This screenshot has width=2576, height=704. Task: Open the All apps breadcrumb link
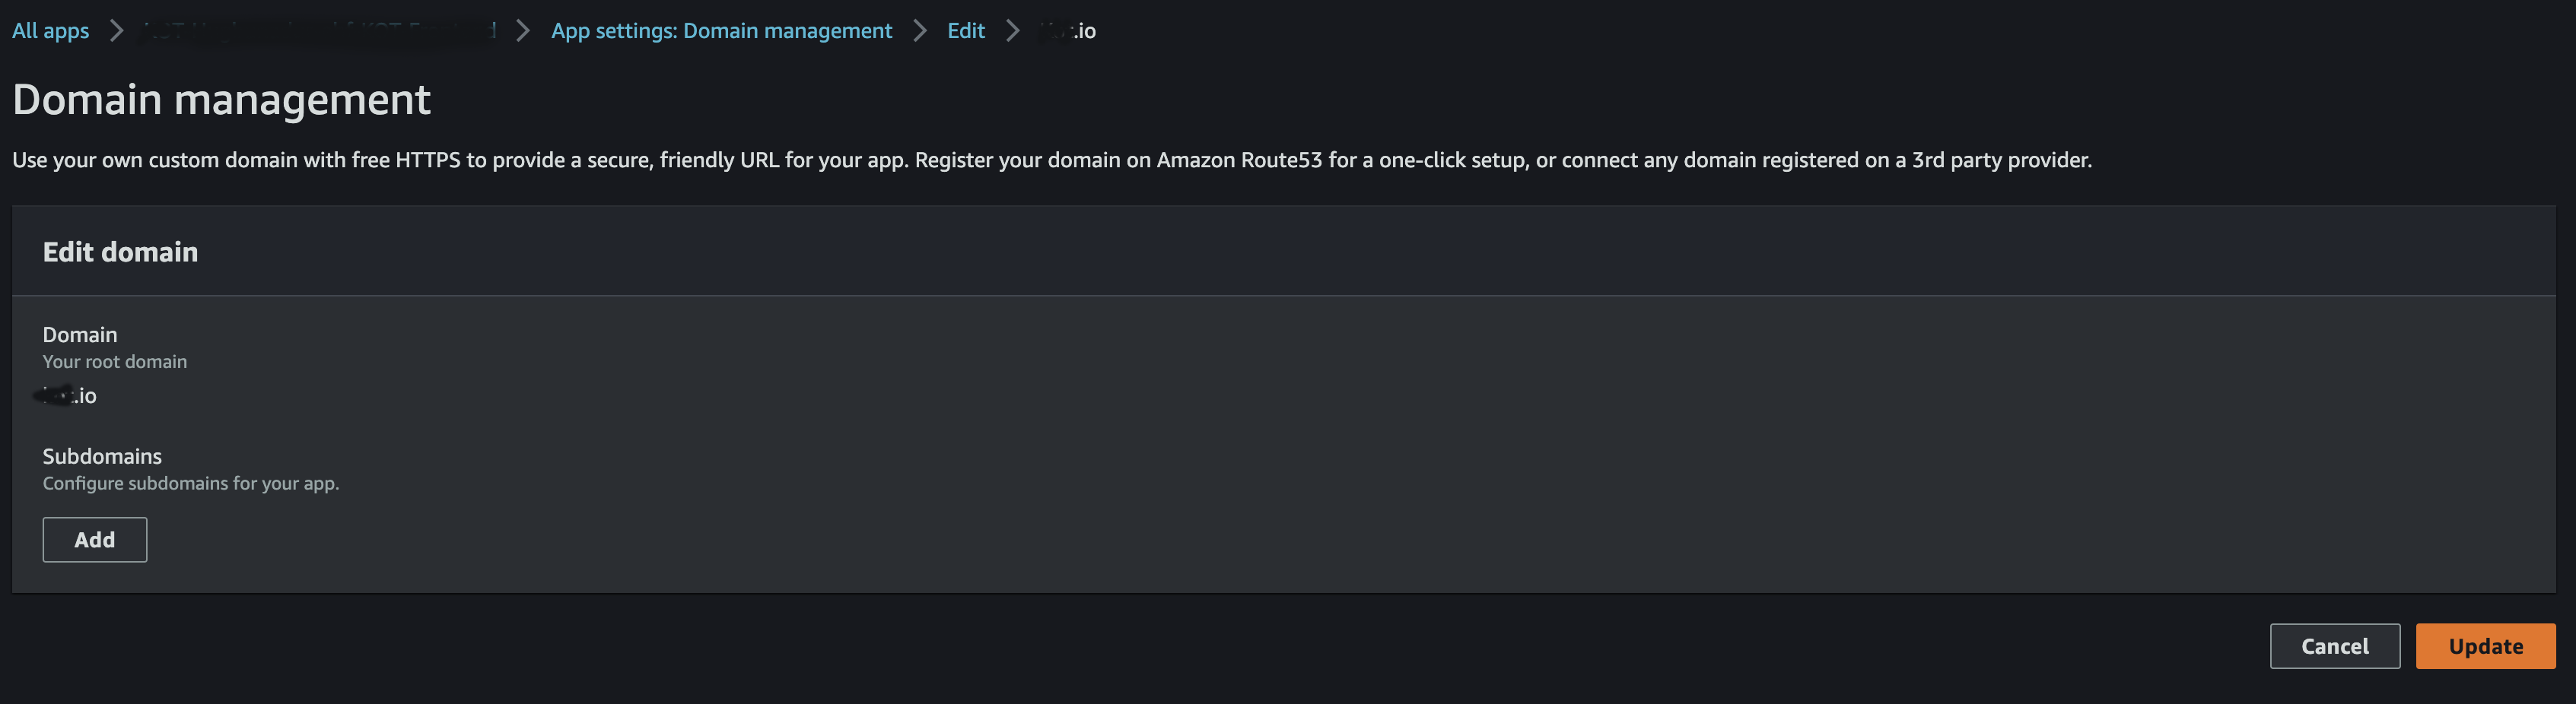coord(49,30)
